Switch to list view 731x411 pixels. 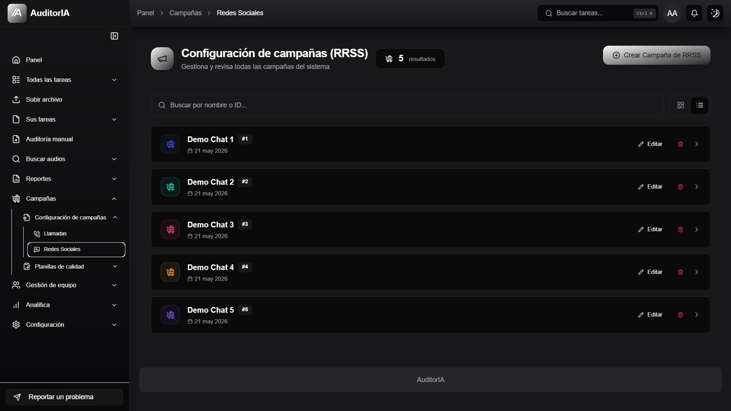tap(699, 105)
